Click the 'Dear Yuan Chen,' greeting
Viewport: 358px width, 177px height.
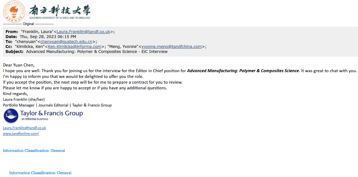pos(19,65)
